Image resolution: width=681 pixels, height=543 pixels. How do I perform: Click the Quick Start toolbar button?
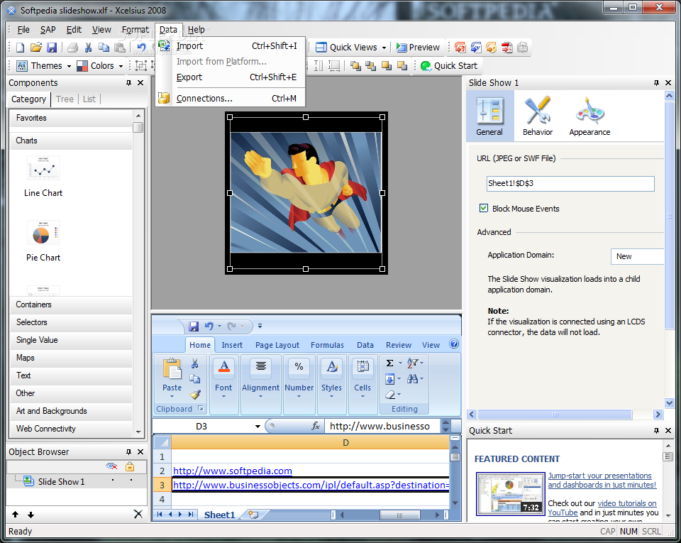click(x=449, y=65)
